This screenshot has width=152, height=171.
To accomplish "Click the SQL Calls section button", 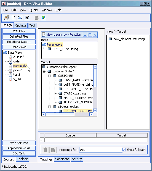I will (x=19, y=153).
